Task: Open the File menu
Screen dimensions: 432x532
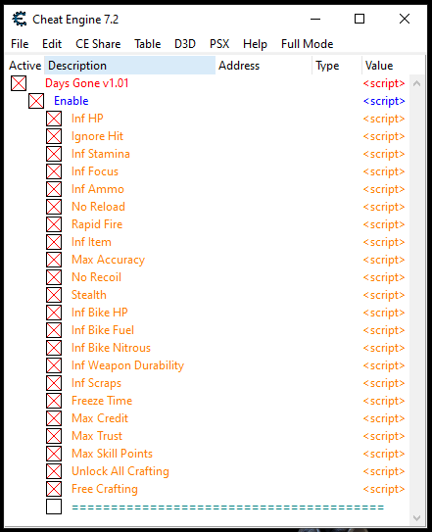Action: 20,44
